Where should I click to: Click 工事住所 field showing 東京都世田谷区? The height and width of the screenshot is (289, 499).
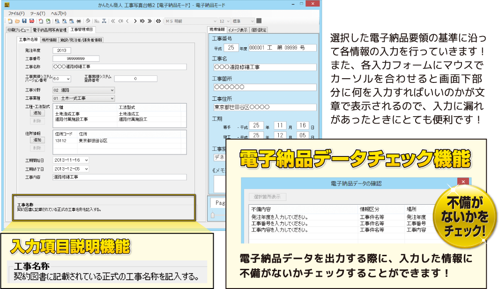pos(265,107)
